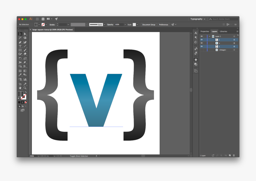The width and height of the screenshot is (256, 181).
Task: Select the Rotate tool
Action: pyautogui.click(x=20, y=59)
